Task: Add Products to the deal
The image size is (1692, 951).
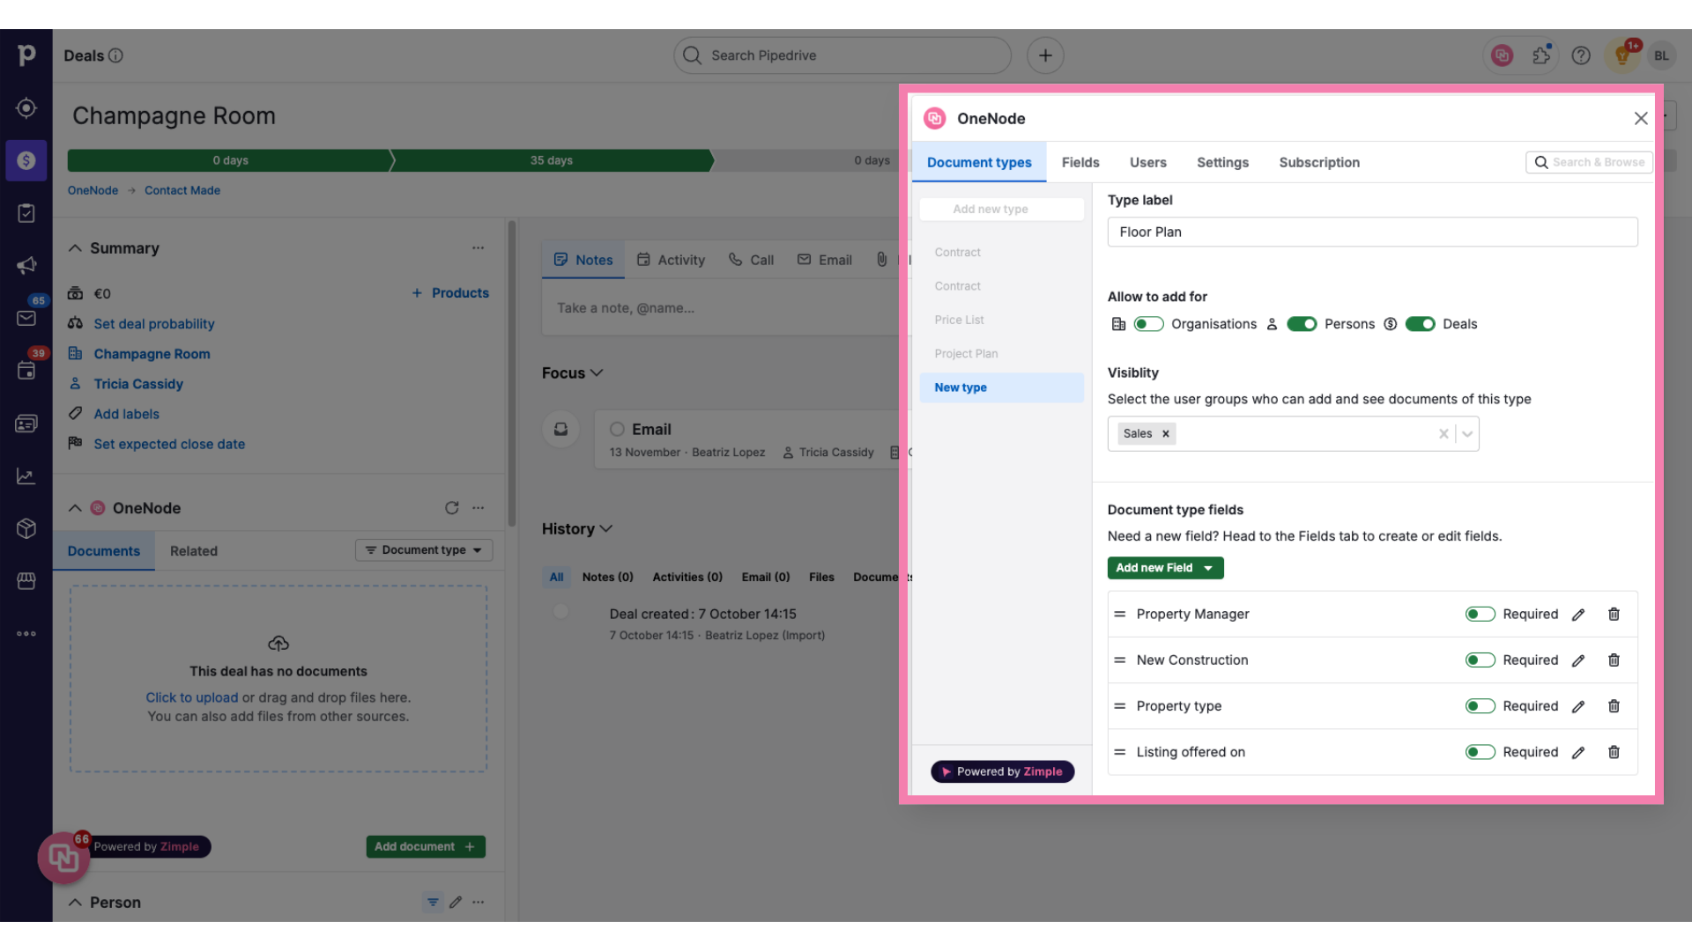Action: pos(450,293)
